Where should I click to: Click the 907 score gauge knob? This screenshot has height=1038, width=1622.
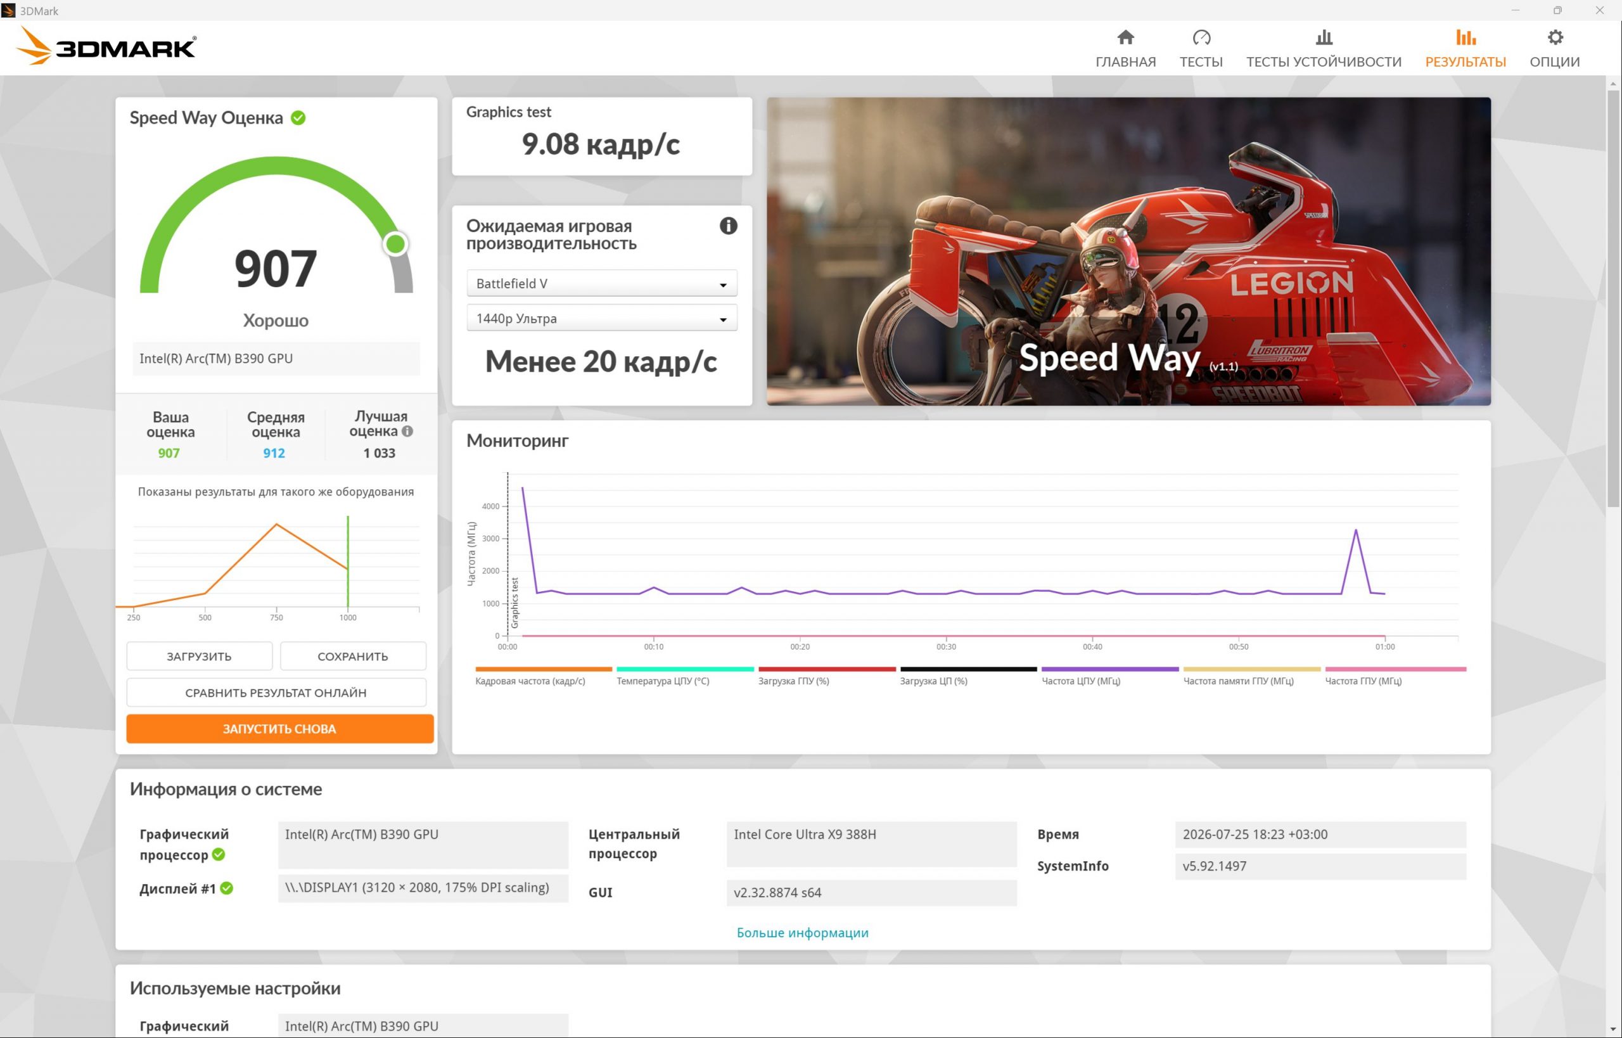[x=396, y=243]
